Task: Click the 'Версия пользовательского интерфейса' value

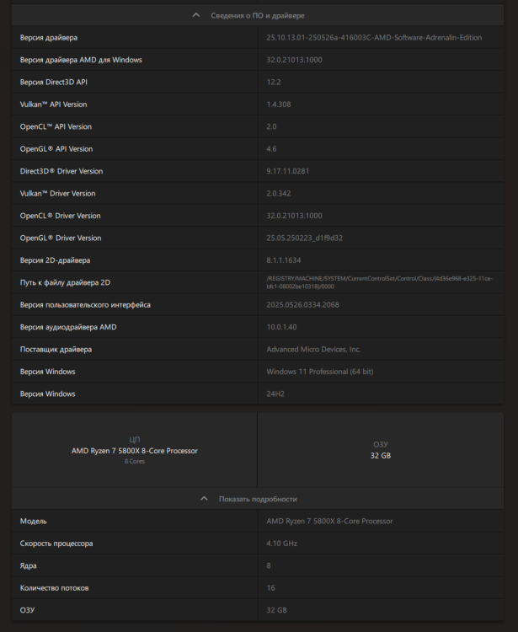Action: 303,305
